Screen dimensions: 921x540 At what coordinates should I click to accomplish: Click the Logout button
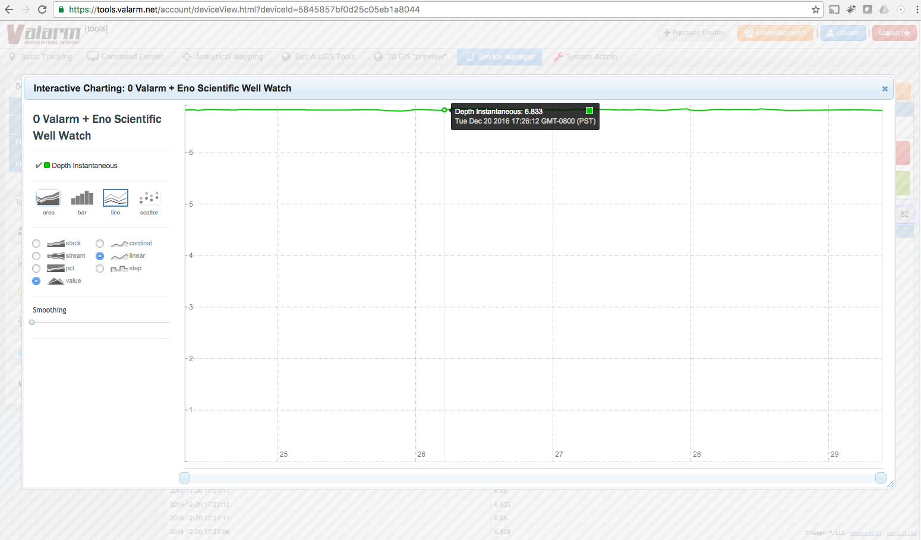[x=894, y=33]
